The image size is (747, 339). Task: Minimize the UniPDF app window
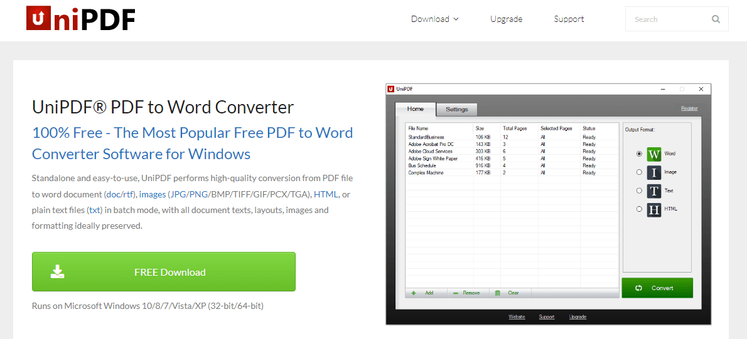pyautogui.click(x=663, y=89)
